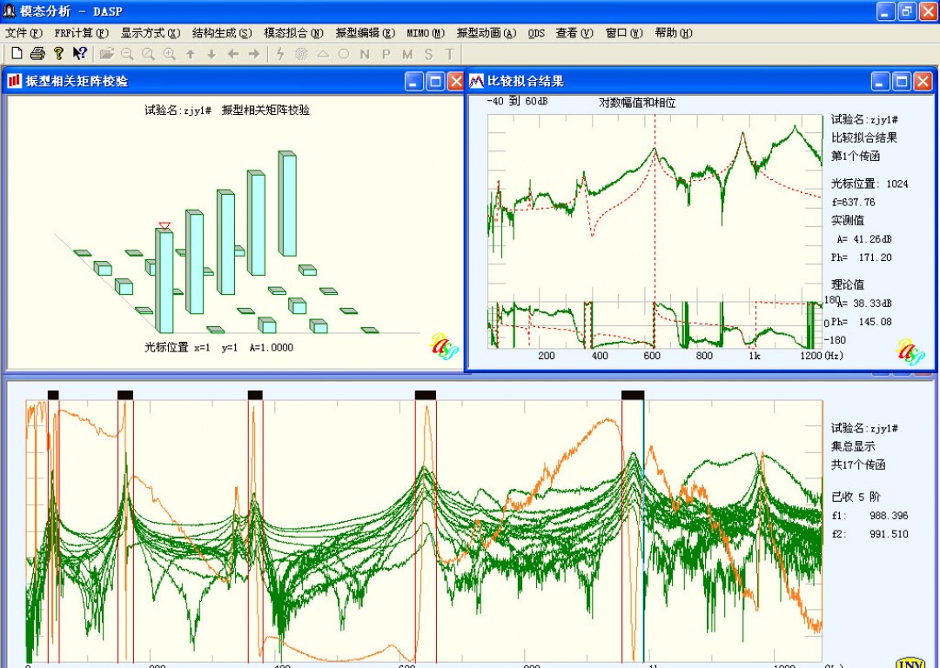Click the DASP application title bar icon
The image size is (940, 668).
tap(9, 10)
